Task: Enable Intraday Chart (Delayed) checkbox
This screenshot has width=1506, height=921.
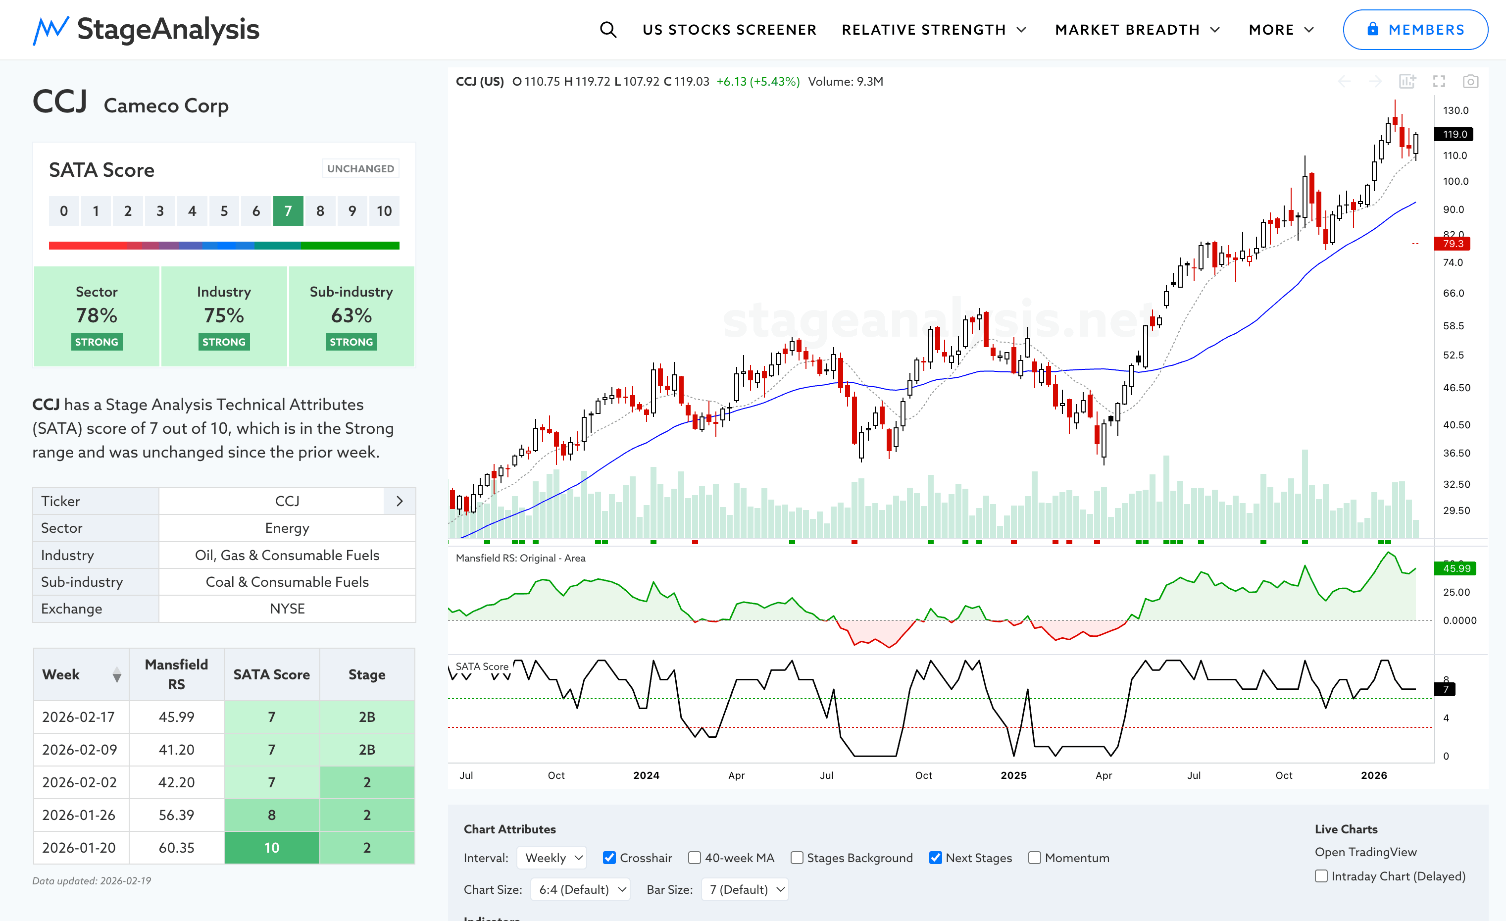Action: click(x=1321, y=876)
